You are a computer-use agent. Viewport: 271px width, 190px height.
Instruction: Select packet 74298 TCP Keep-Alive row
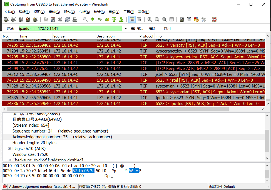pos(134,63)
